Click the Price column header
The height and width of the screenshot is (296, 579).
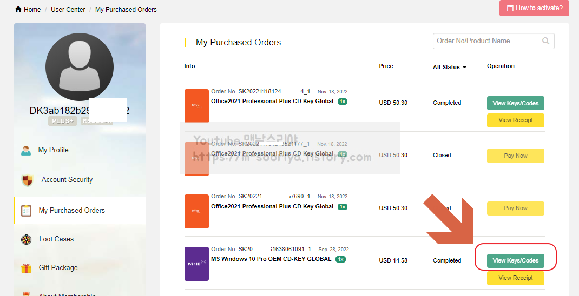click(x=386, y=66)
